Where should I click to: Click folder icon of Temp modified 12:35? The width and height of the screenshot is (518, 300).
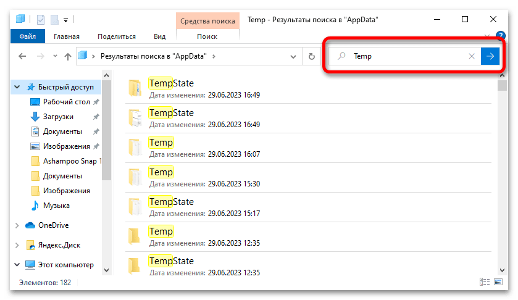click(135, 236)
